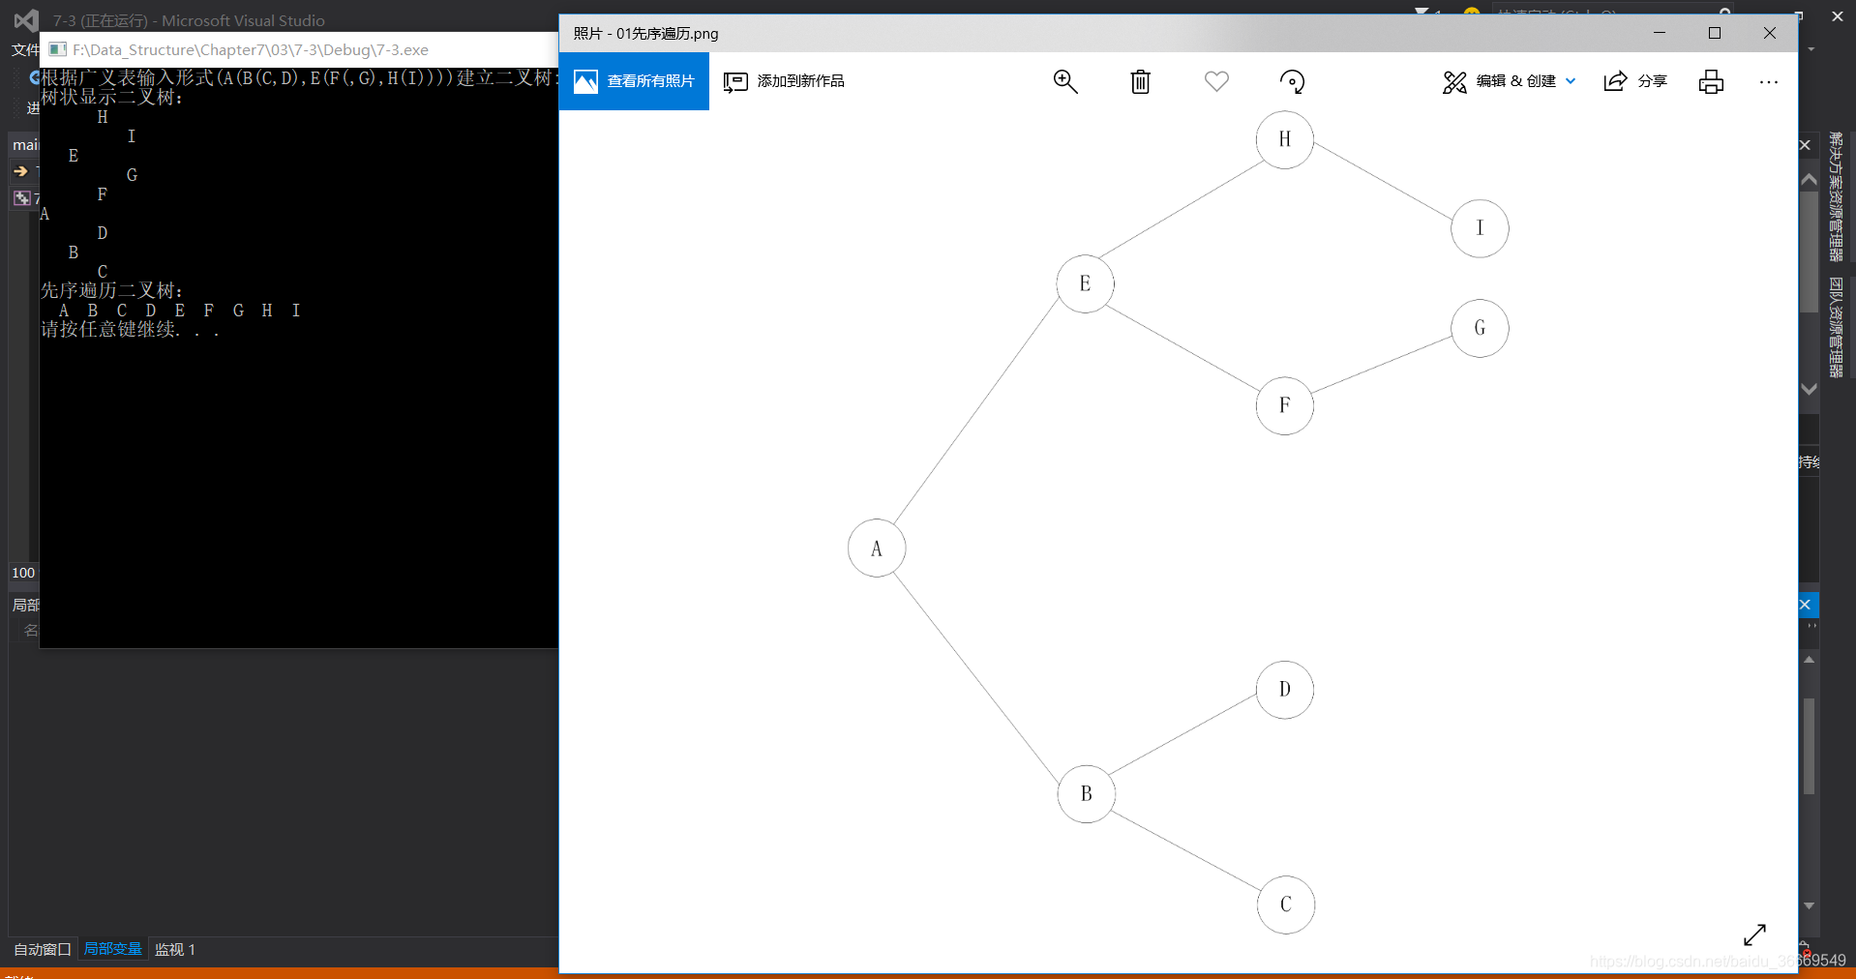Add photo to favorites heart icon
1856x979 pixels.
[x=1216, y=81]
